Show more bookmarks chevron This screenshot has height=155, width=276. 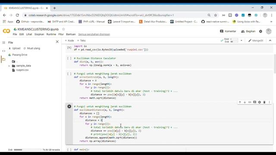(271, 22)
